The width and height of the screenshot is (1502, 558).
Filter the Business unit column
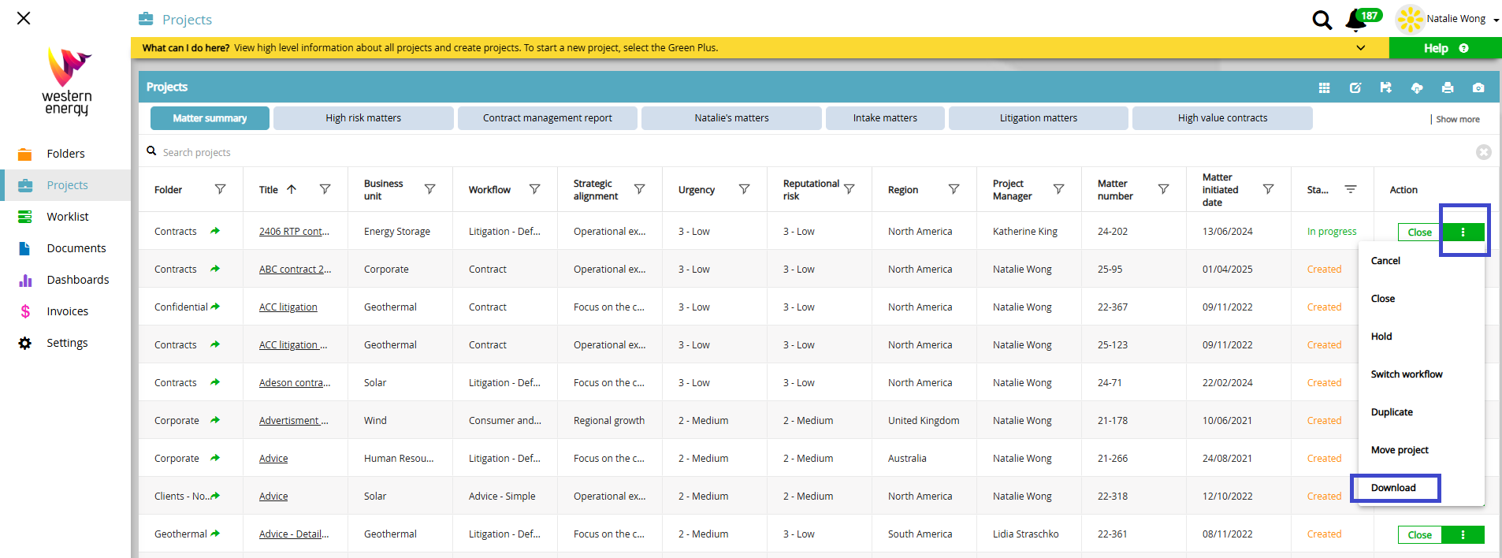pos(430,189)
